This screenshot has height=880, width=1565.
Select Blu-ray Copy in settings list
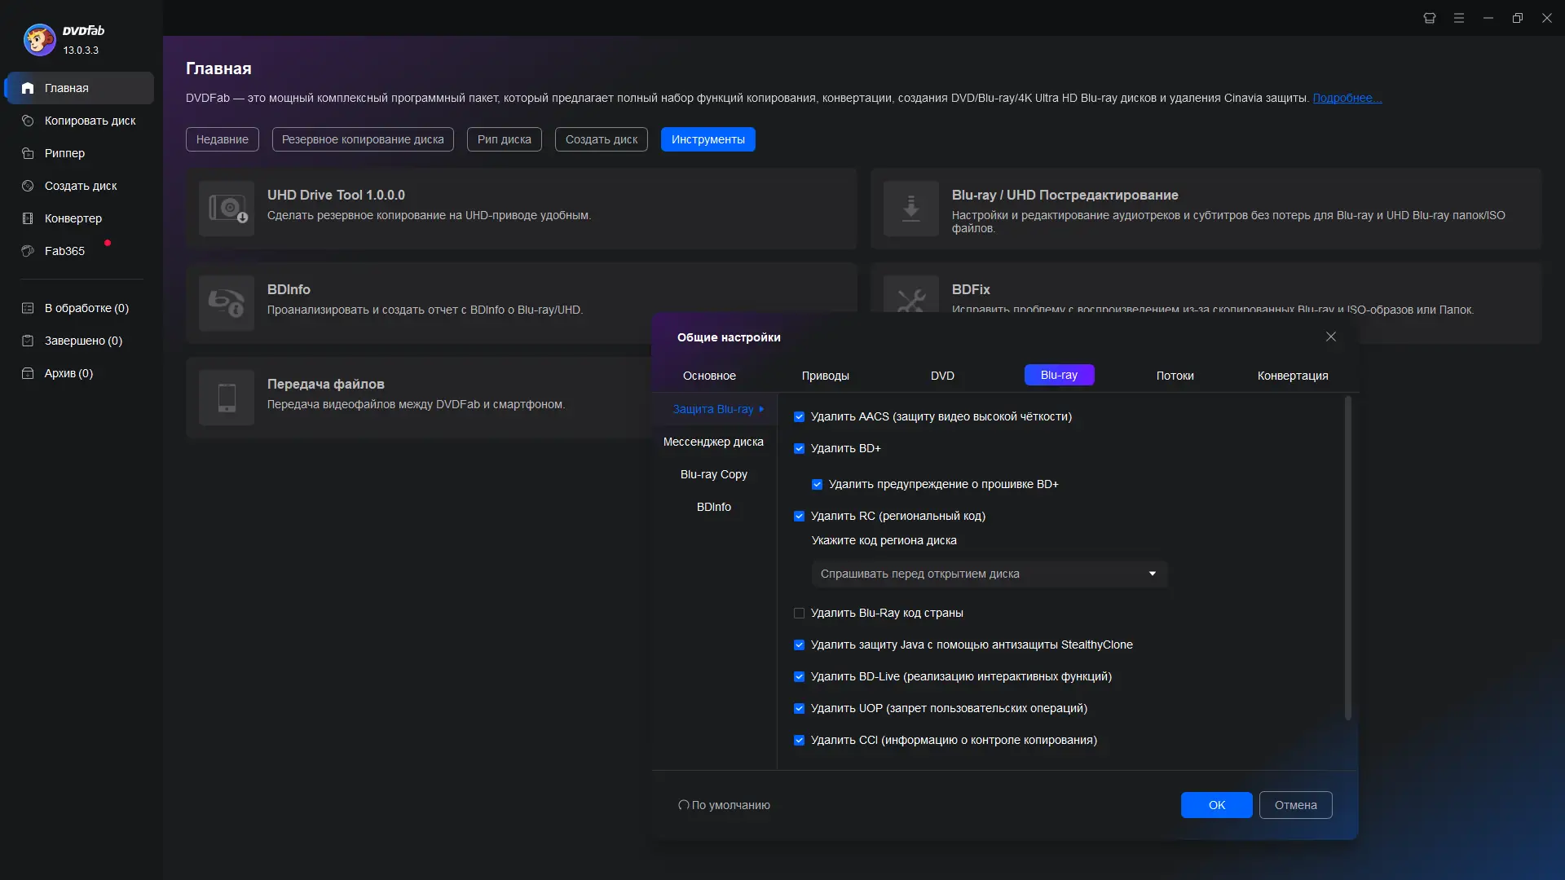713,474
